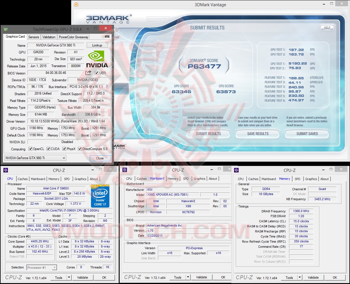Uncheck the UEFI checkbox

tap(97, 73)
